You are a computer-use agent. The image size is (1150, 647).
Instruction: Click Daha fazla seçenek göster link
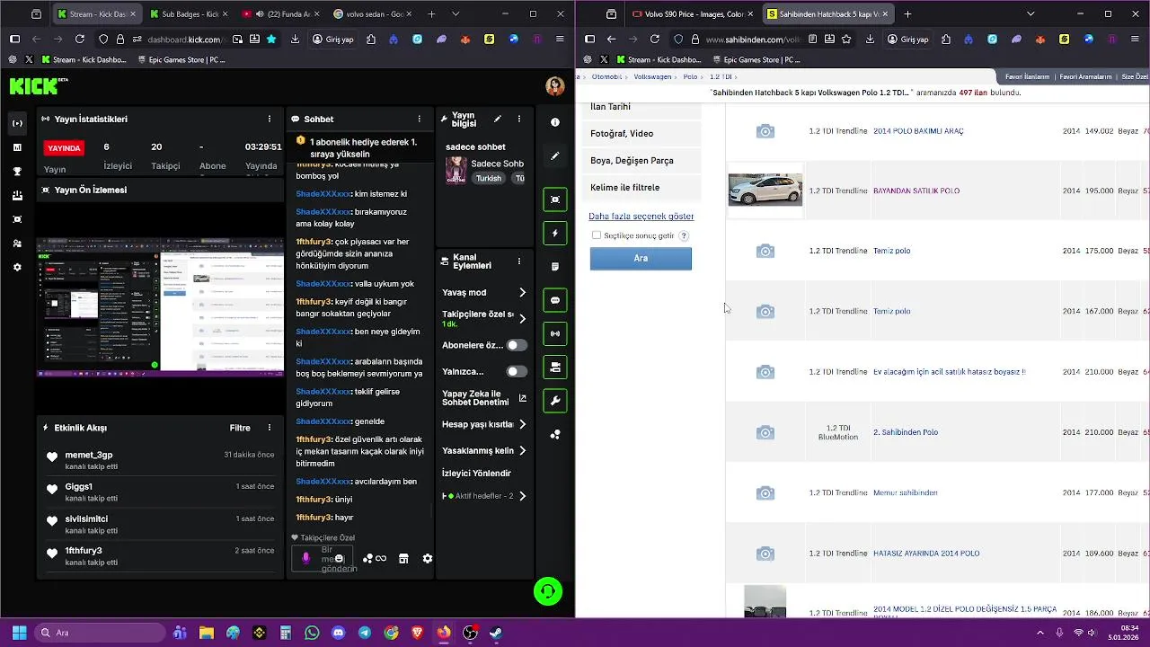641,217
